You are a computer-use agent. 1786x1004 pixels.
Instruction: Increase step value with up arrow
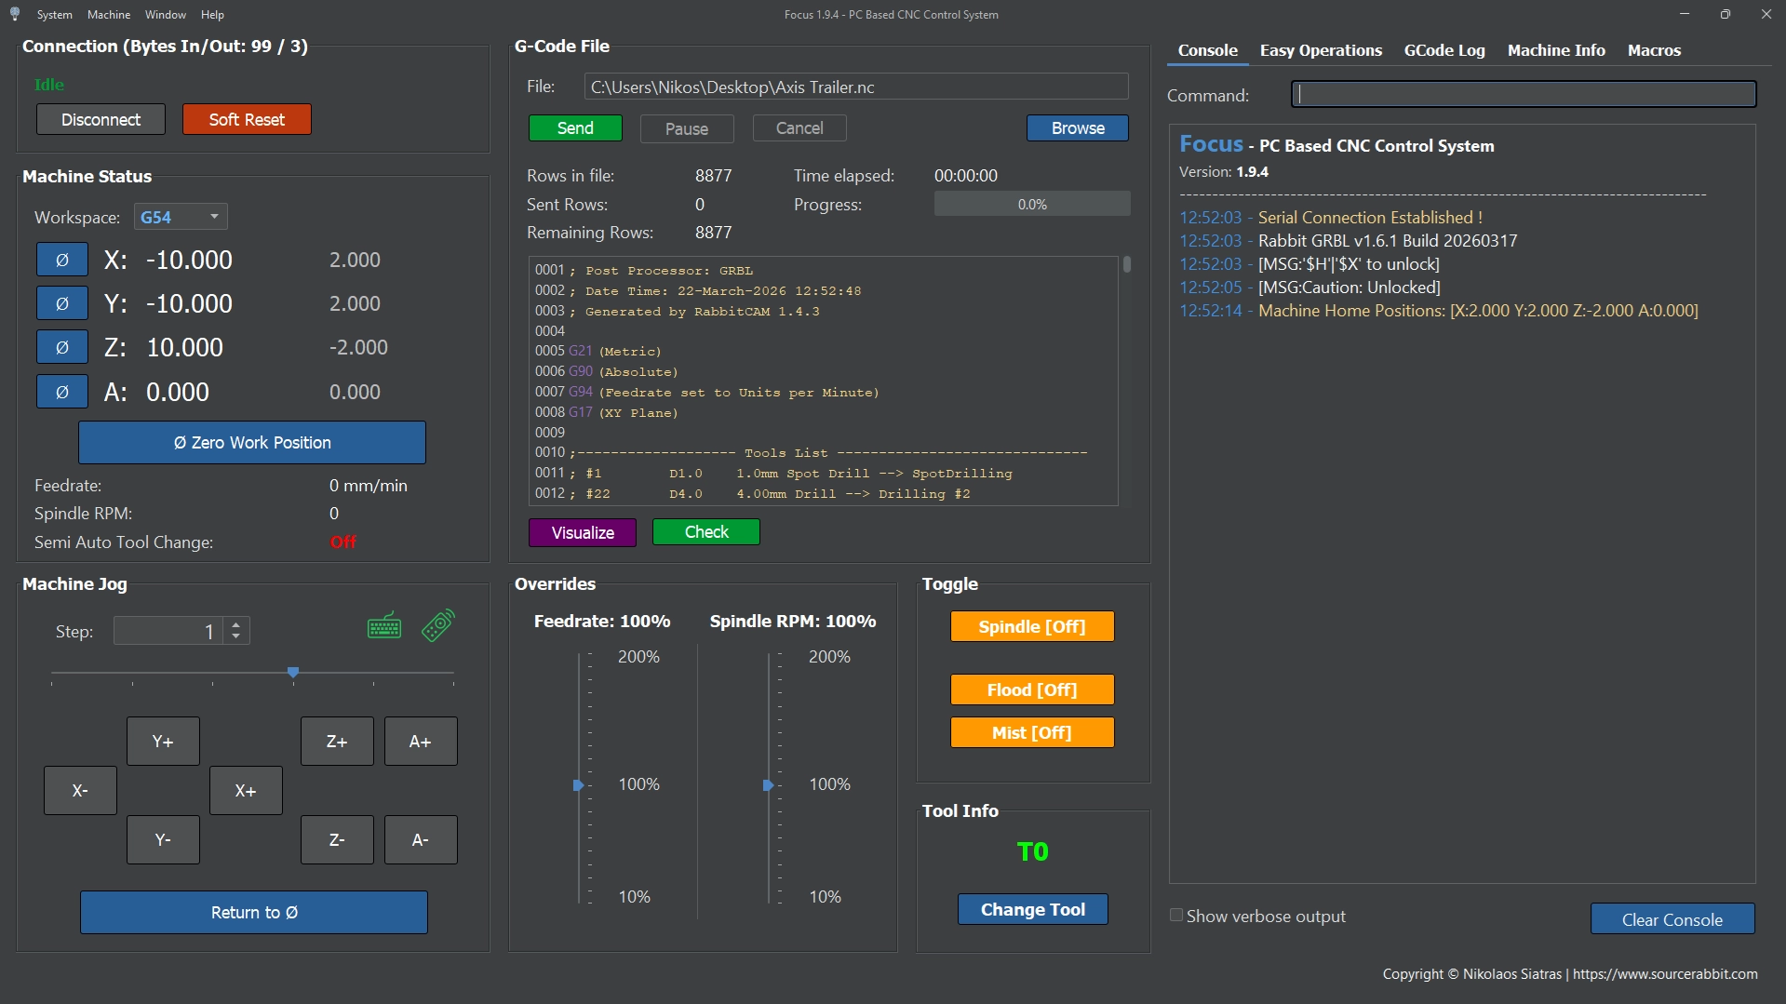click(x=236, y=625)
